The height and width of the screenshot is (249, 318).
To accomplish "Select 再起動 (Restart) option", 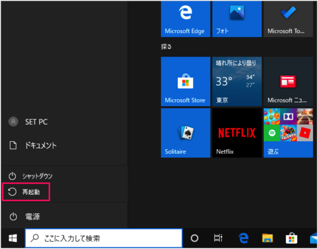I will tap(64, 192).
